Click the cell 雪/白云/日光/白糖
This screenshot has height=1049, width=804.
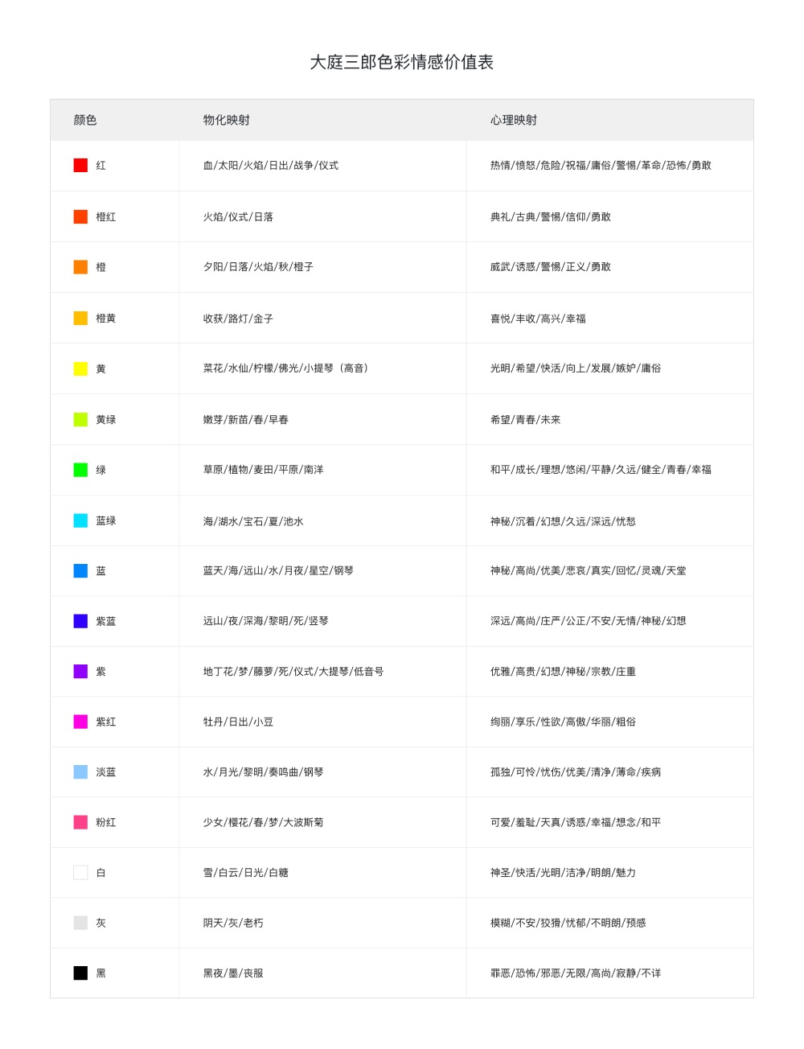(322, 872)
